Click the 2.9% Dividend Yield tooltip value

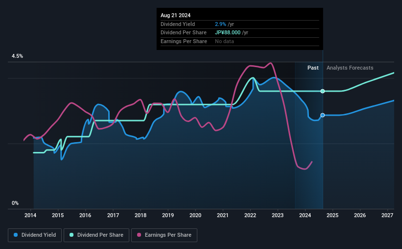pyautogui.click(x=220, y=24)
